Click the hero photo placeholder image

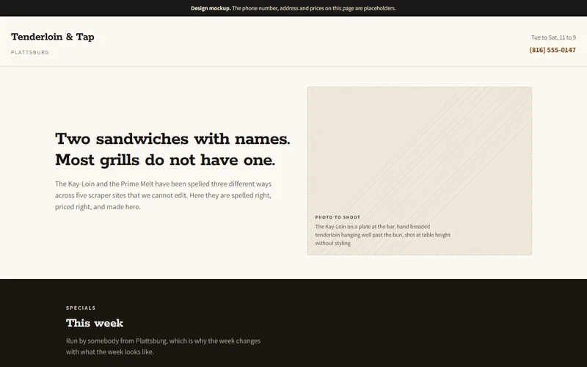click(x=419, y=171)
